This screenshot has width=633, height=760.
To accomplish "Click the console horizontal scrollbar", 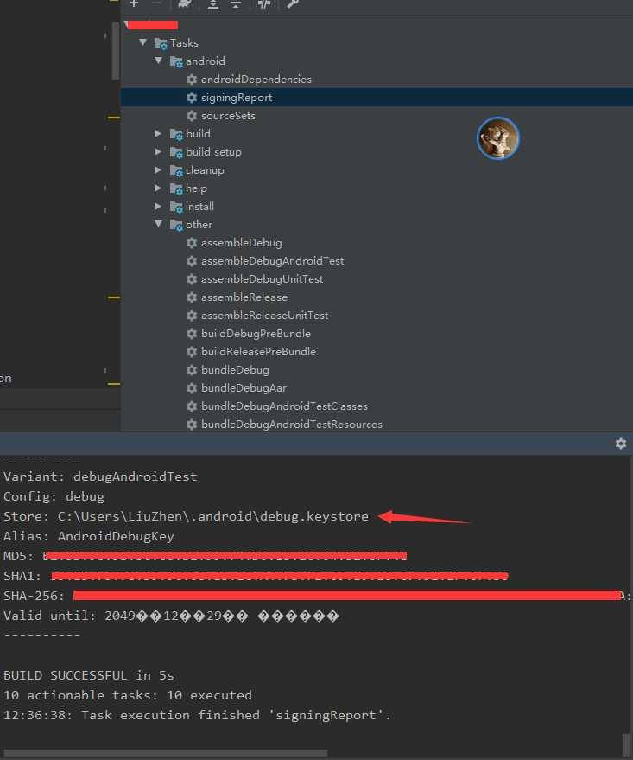I will (x=165, y=753).
